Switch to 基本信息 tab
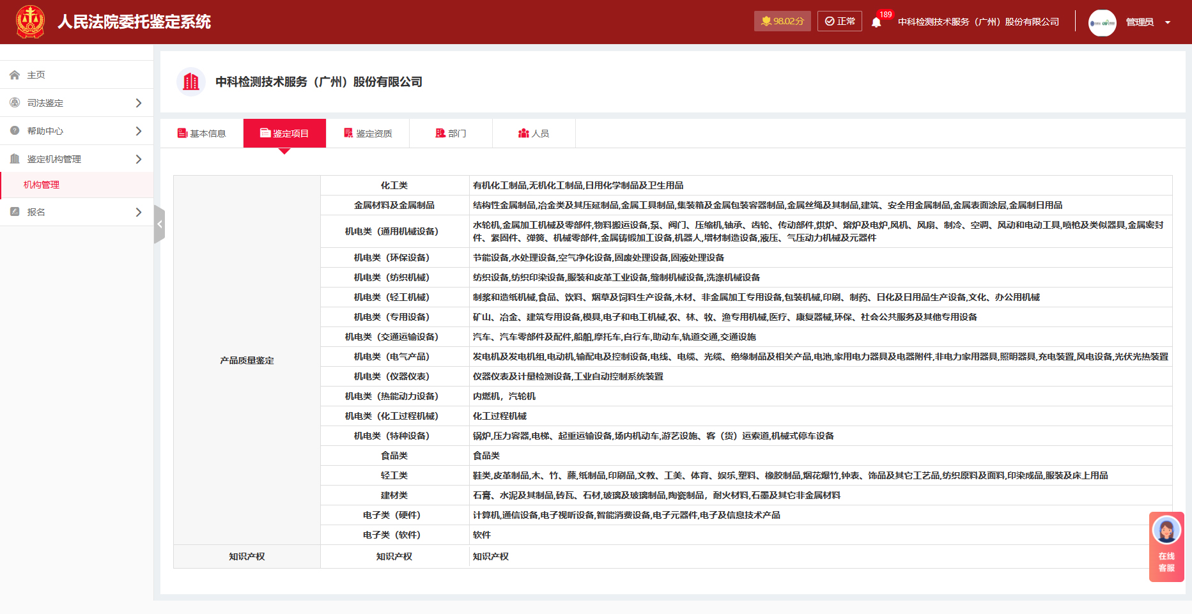Viewport: 1192px width, 614px height. (x=201, y=134)
